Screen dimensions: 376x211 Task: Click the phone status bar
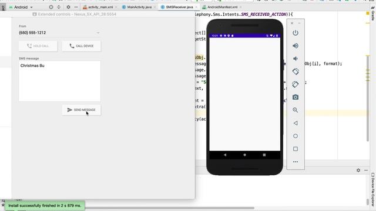[x=244, y=36]
